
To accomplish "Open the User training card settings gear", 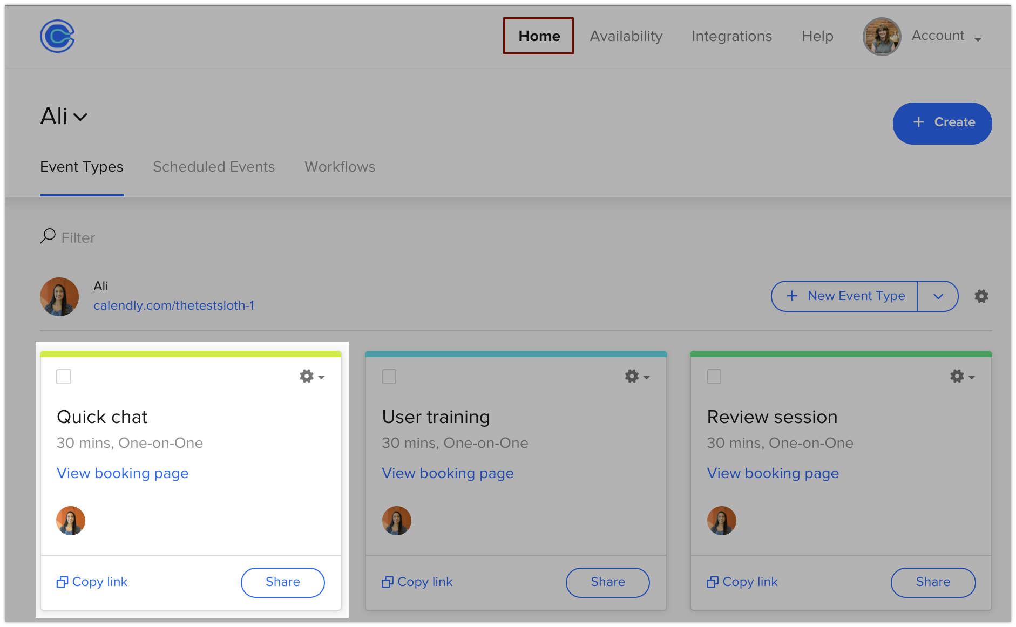I will pos(632,377).
